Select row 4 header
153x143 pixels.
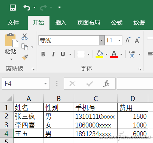[x=6, y=133]
